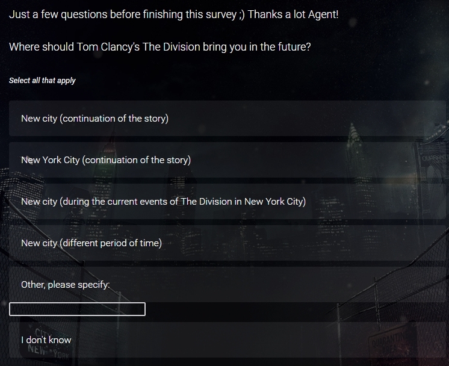This screenshot has width=449, height=366.
Task: Click the question about The Division's future
Action: pos(159,47)
